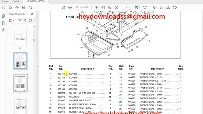Click RUBBER PROFILE - 0.52m description
Viewport: 203px width, 114px height.
tap(153, 98)
